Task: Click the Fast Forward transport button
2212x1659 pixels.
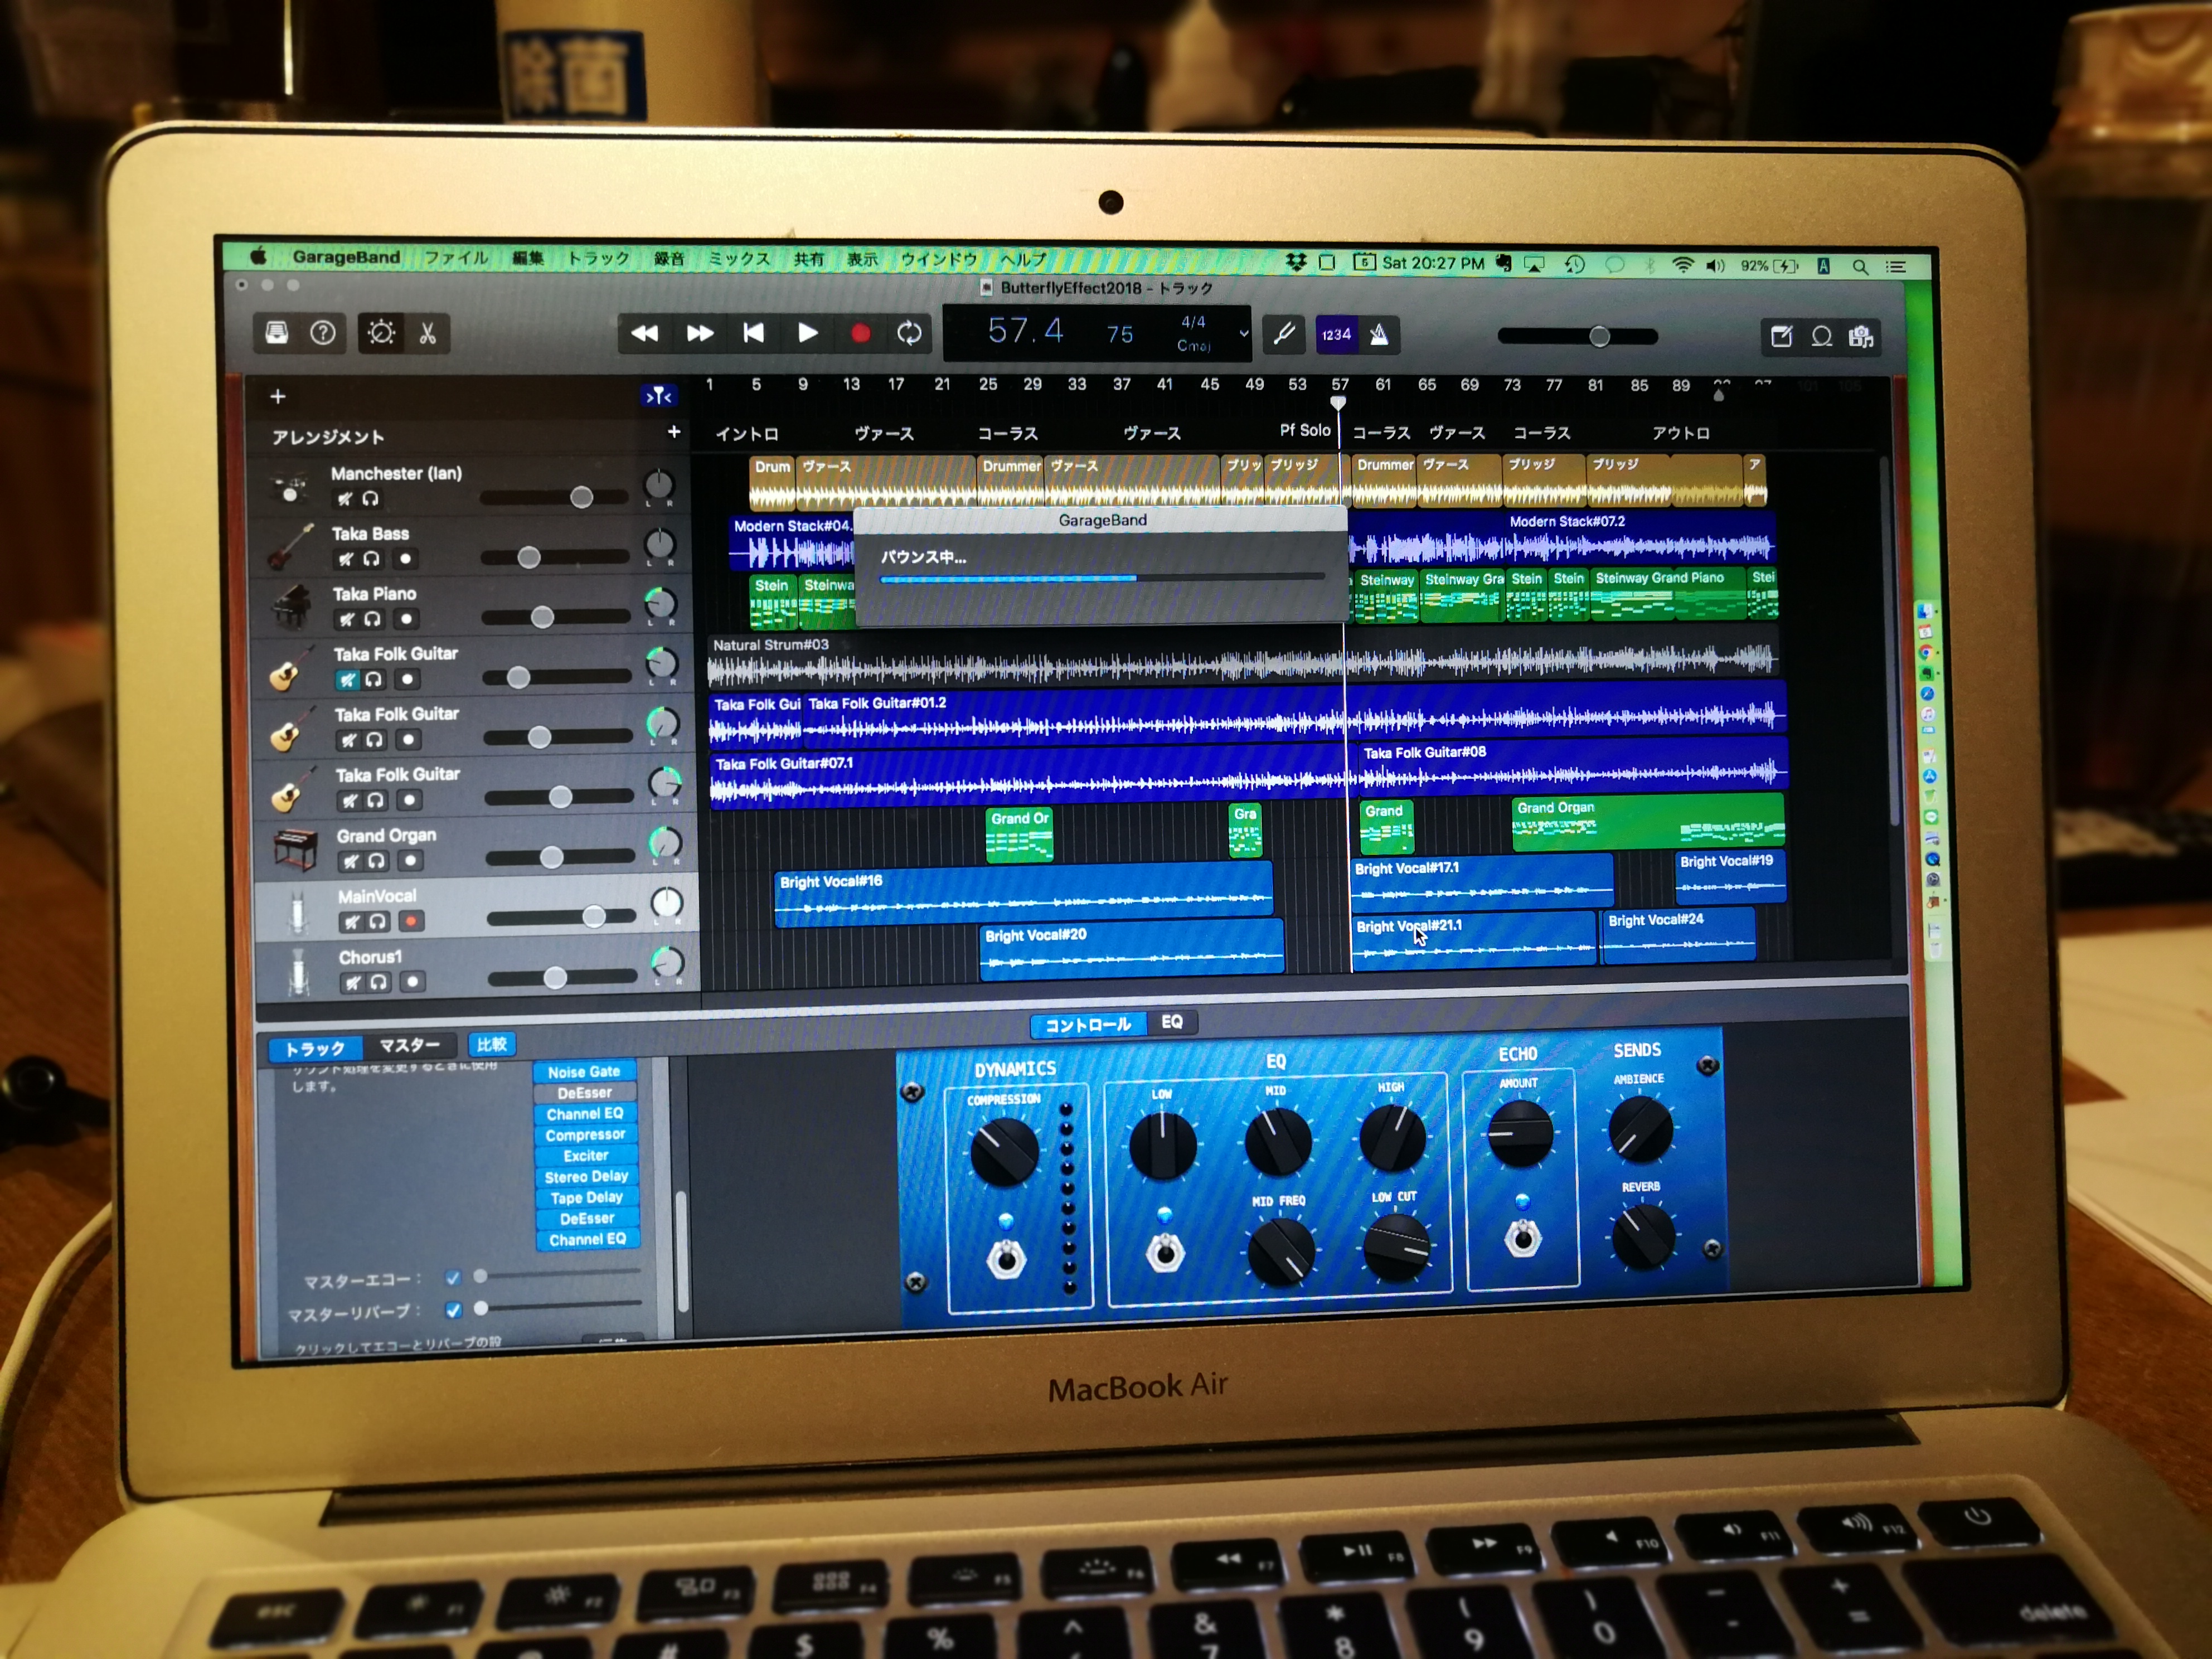Action: click(700, 333)
